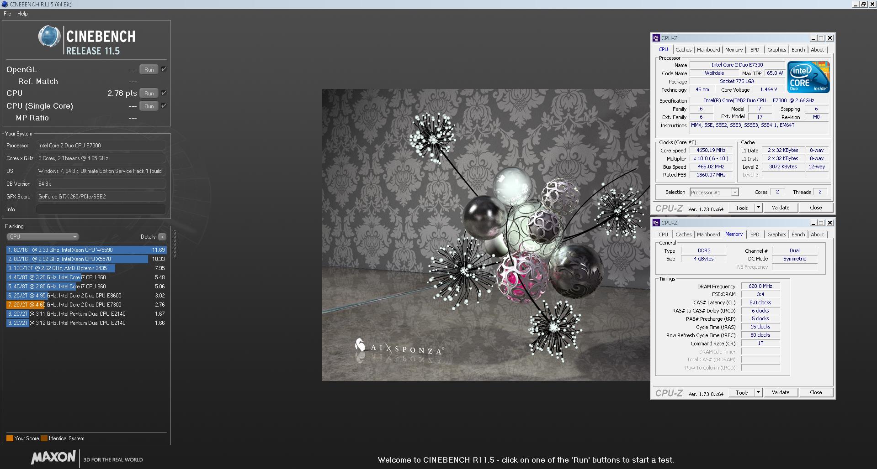Switch to CPU tab in lower CPU-Z
This screenshot has width=877, height=469.
point(663,234)
